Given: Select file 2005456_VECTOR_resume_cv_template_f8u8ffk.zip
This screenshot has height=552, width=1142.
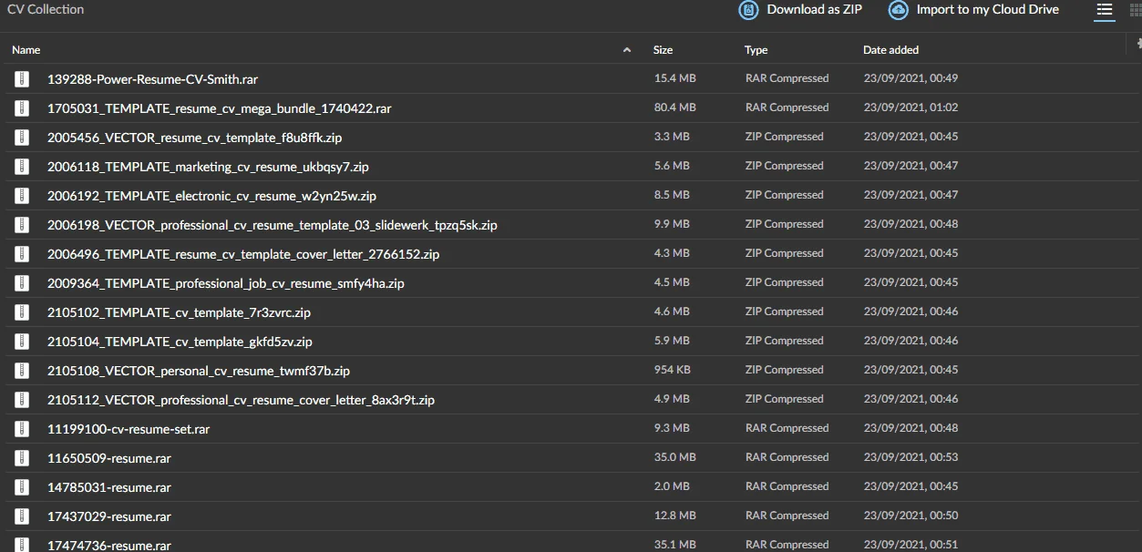Looking at the screenshot, I should (194, 138).
